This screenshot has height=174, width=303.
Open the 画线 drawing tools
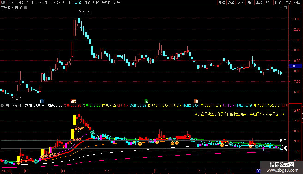pos(259,2)
